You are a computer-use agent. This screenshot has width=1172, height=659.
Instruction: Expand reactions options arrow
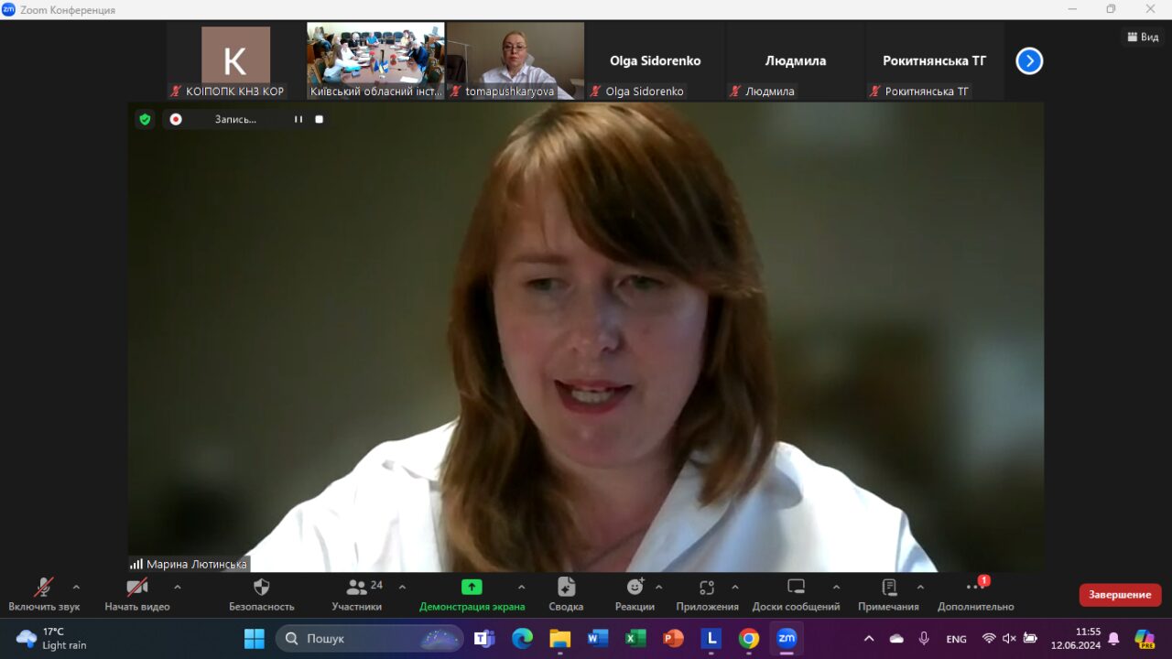tap(659, 587)
